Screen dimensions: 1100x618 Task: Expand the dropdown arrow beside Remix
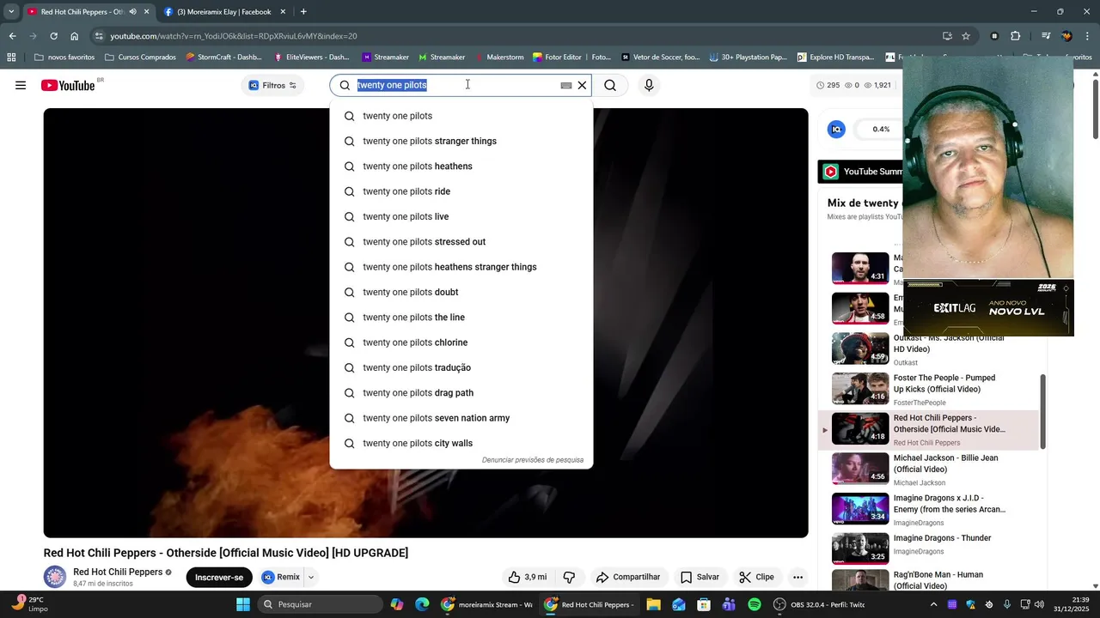pyautogui.click(x=311, y=578)
